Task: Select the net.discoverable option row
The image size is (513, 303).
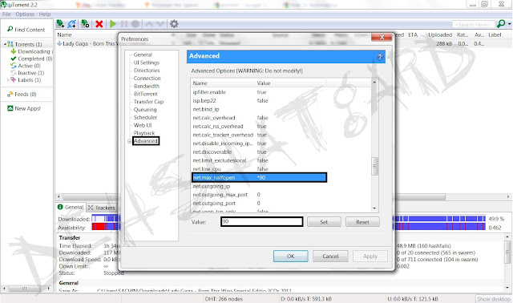Action: pos(281,151)
